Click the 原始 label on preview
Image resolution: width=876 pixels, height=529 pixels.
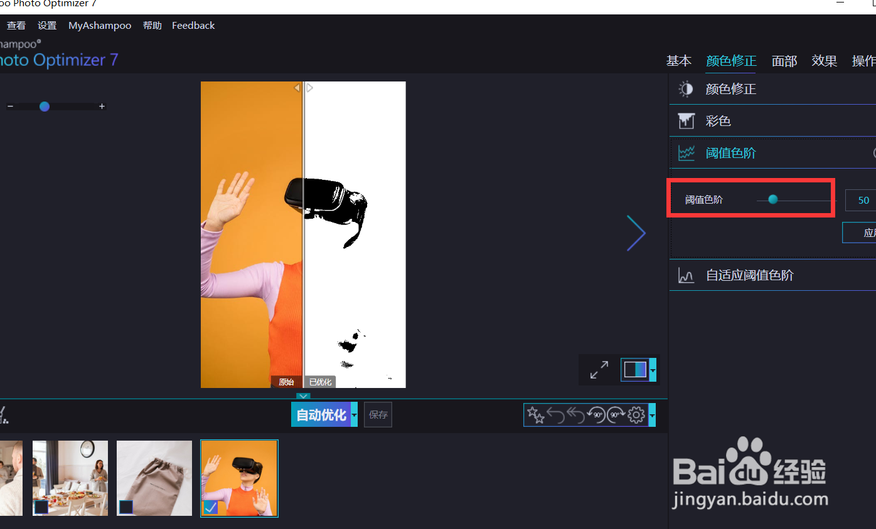coord(286,382)
